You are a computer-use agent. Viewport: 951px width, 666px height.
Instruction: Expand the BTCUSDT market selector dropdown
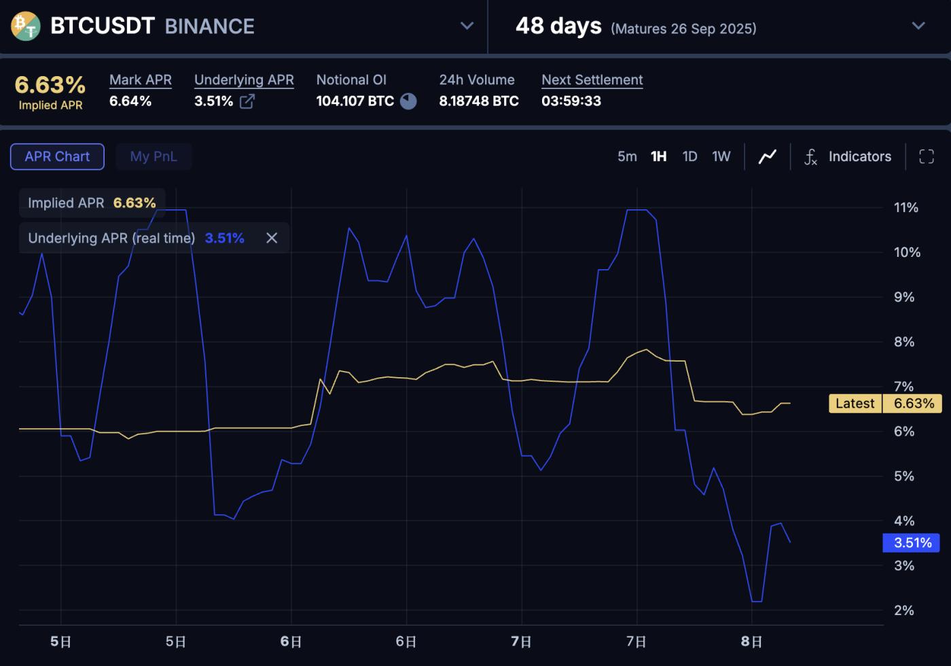[x=467, y=26]
